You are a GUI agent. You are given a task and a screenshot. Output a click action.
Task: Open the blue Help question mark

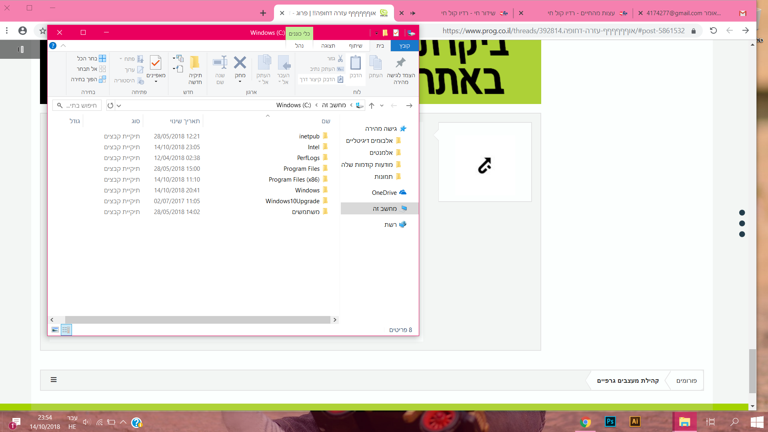point(53,46)
